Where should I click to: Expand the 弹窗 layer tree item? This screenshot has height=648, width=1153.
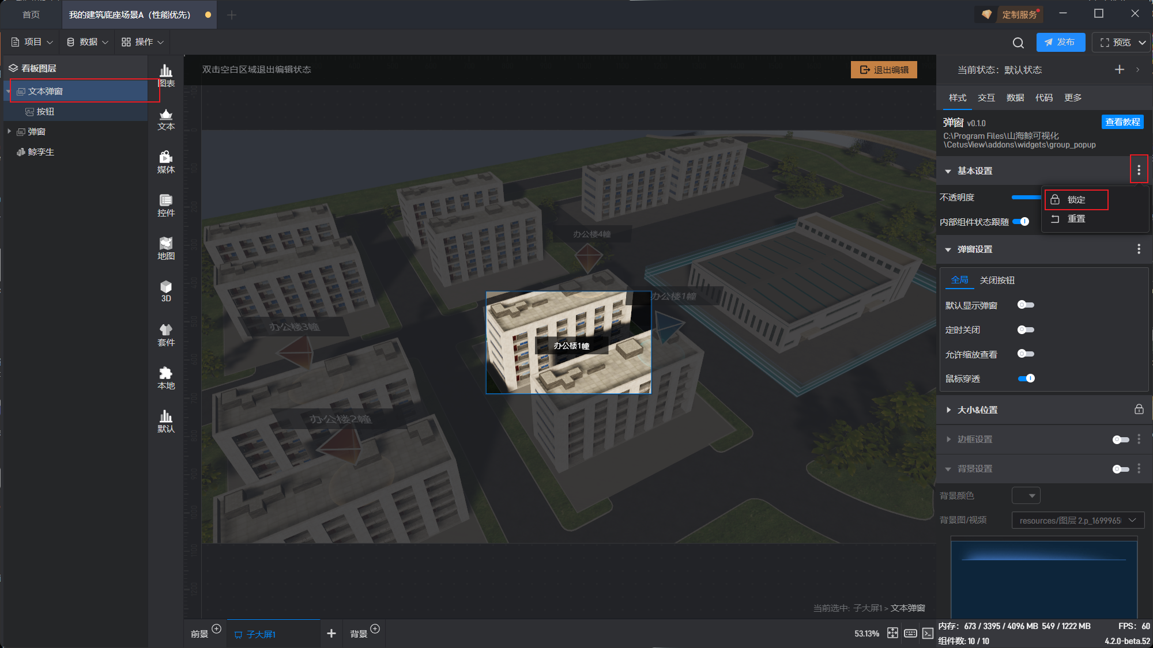pos(9,132)
